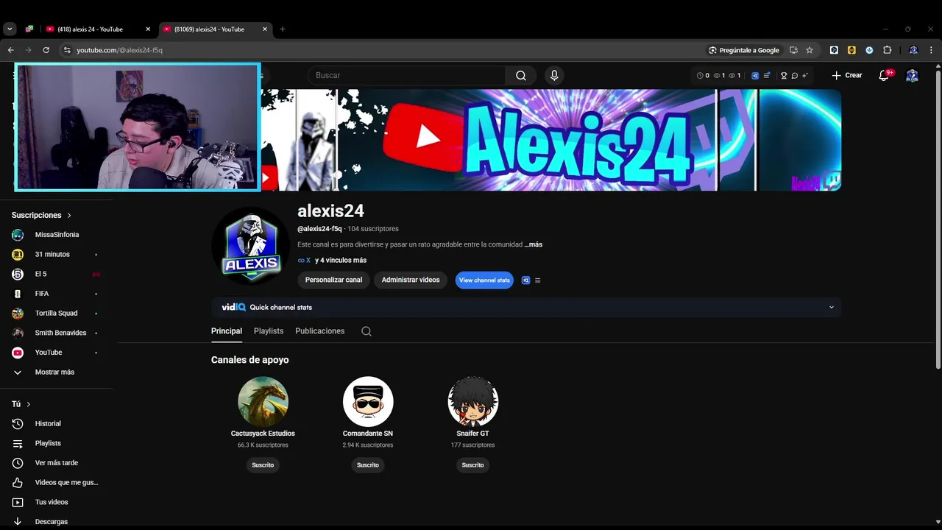Viewport: 942px width, 530px height.
Task: Open Ver más tarde in sidebar
Action: pyautogui.click(x=56, y=463)
